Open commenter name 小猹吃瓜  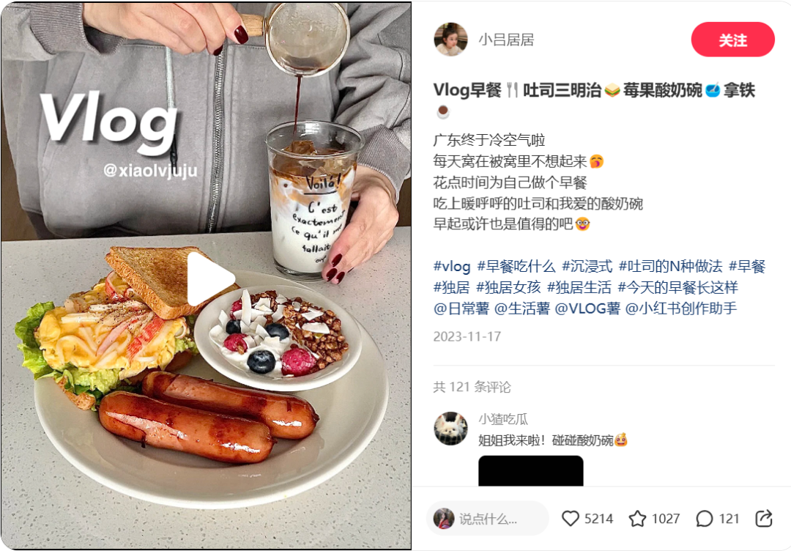point(503,419)
